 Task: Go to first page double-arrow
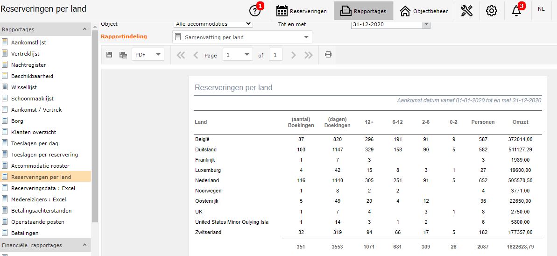pyautogui.click(x=181, y=55)
